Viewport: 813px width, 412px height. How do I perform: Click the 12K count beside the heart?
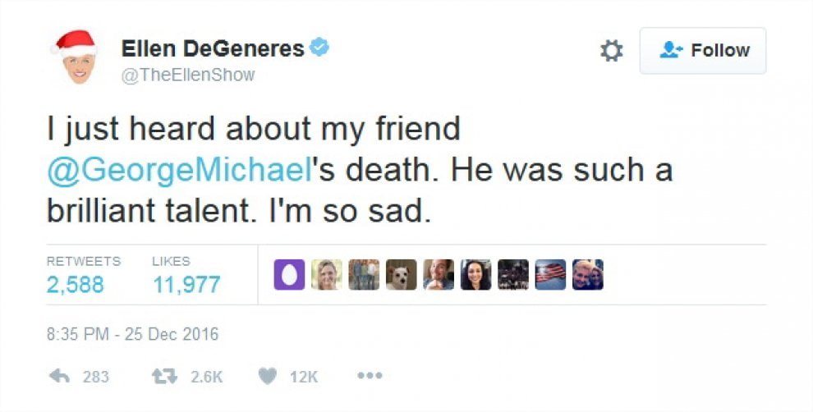pyautogui.click(x=304, y=378)
